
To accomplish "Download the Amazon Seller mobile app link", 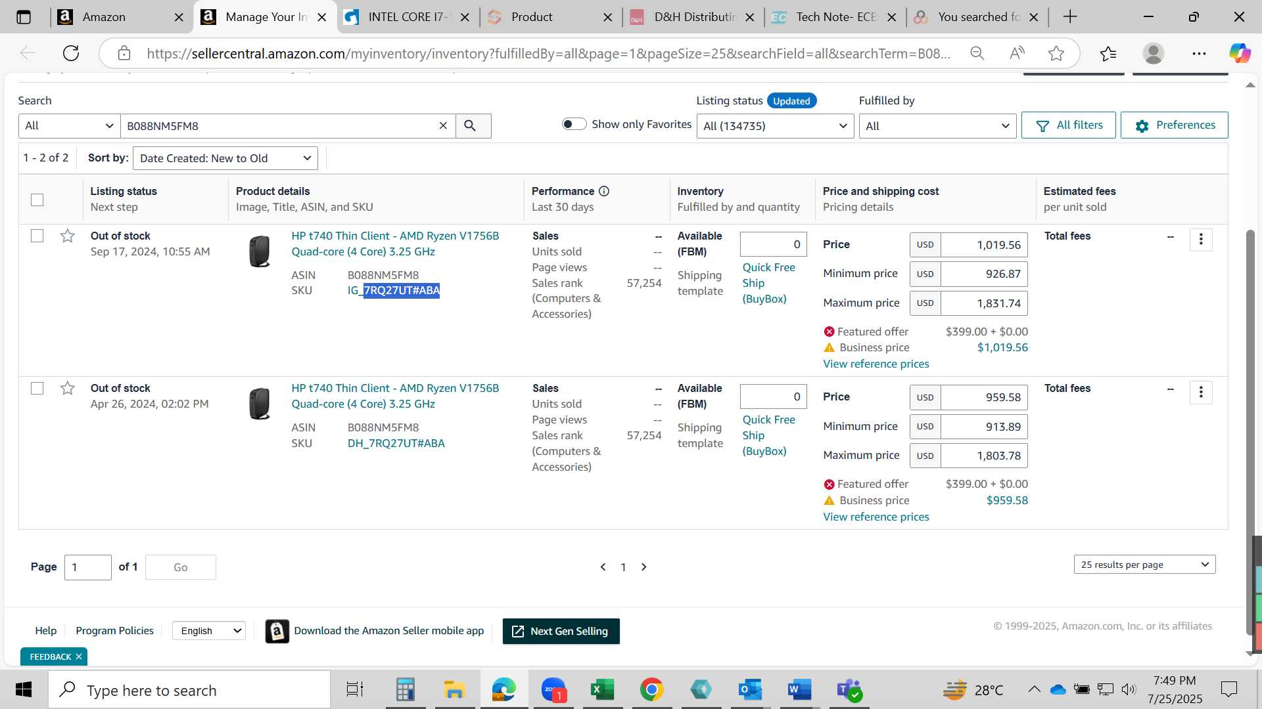I will 388,630.
